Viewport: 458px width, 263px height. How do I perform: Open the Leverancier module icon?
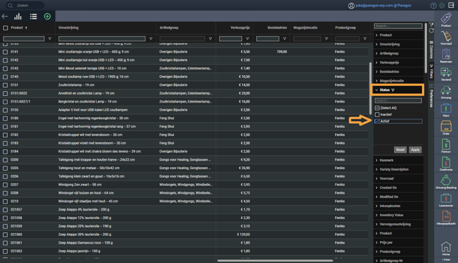[x=446, y=198]
